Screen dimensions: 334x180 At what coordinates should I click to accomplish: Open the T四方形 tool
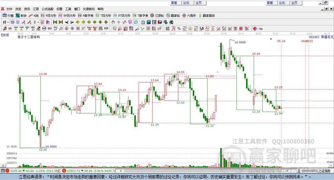click(103, 16)
